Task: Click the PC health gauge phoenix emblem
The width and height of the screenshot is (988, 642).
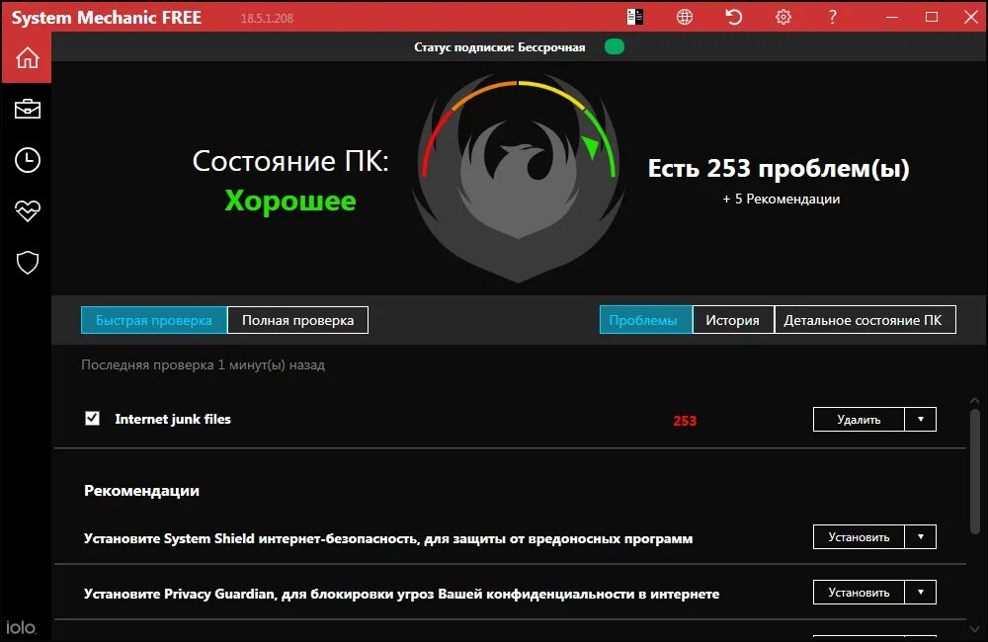Action: pos(519,180)
